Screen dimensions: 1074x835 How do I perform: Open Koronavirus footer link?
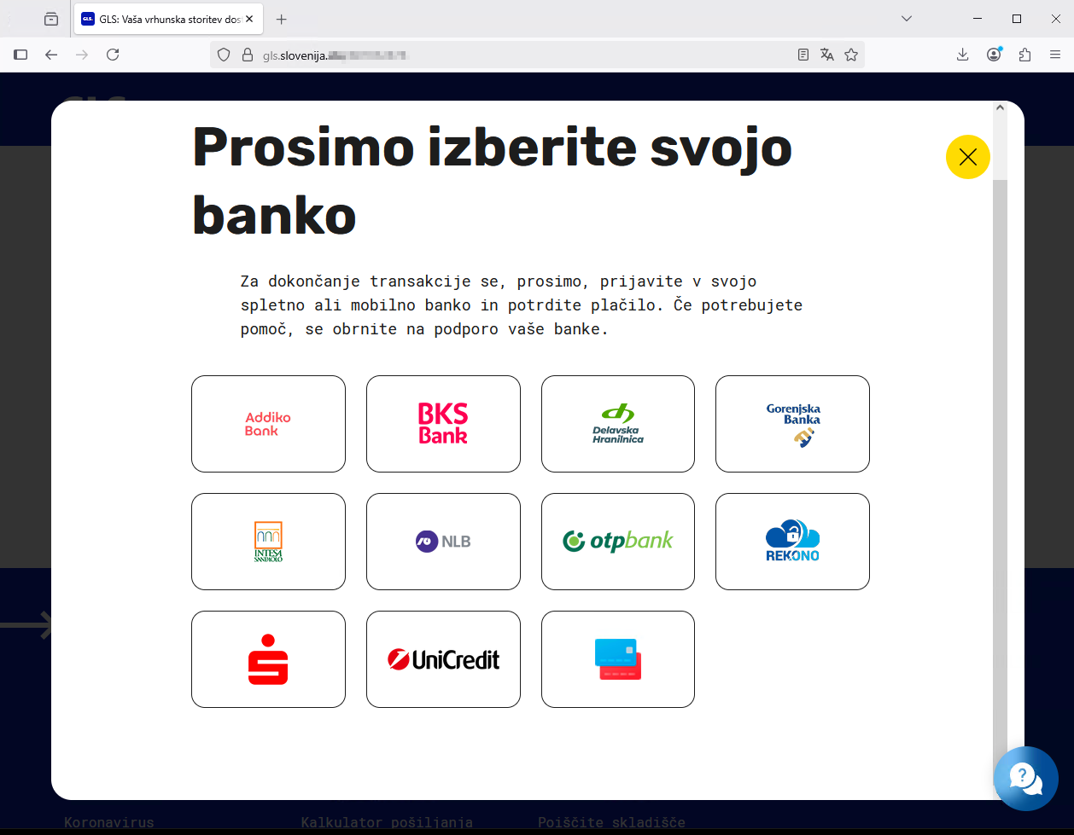point(109,823)
